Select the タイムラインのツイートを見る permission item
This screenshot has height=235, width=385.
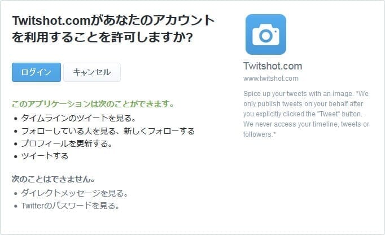78,118
